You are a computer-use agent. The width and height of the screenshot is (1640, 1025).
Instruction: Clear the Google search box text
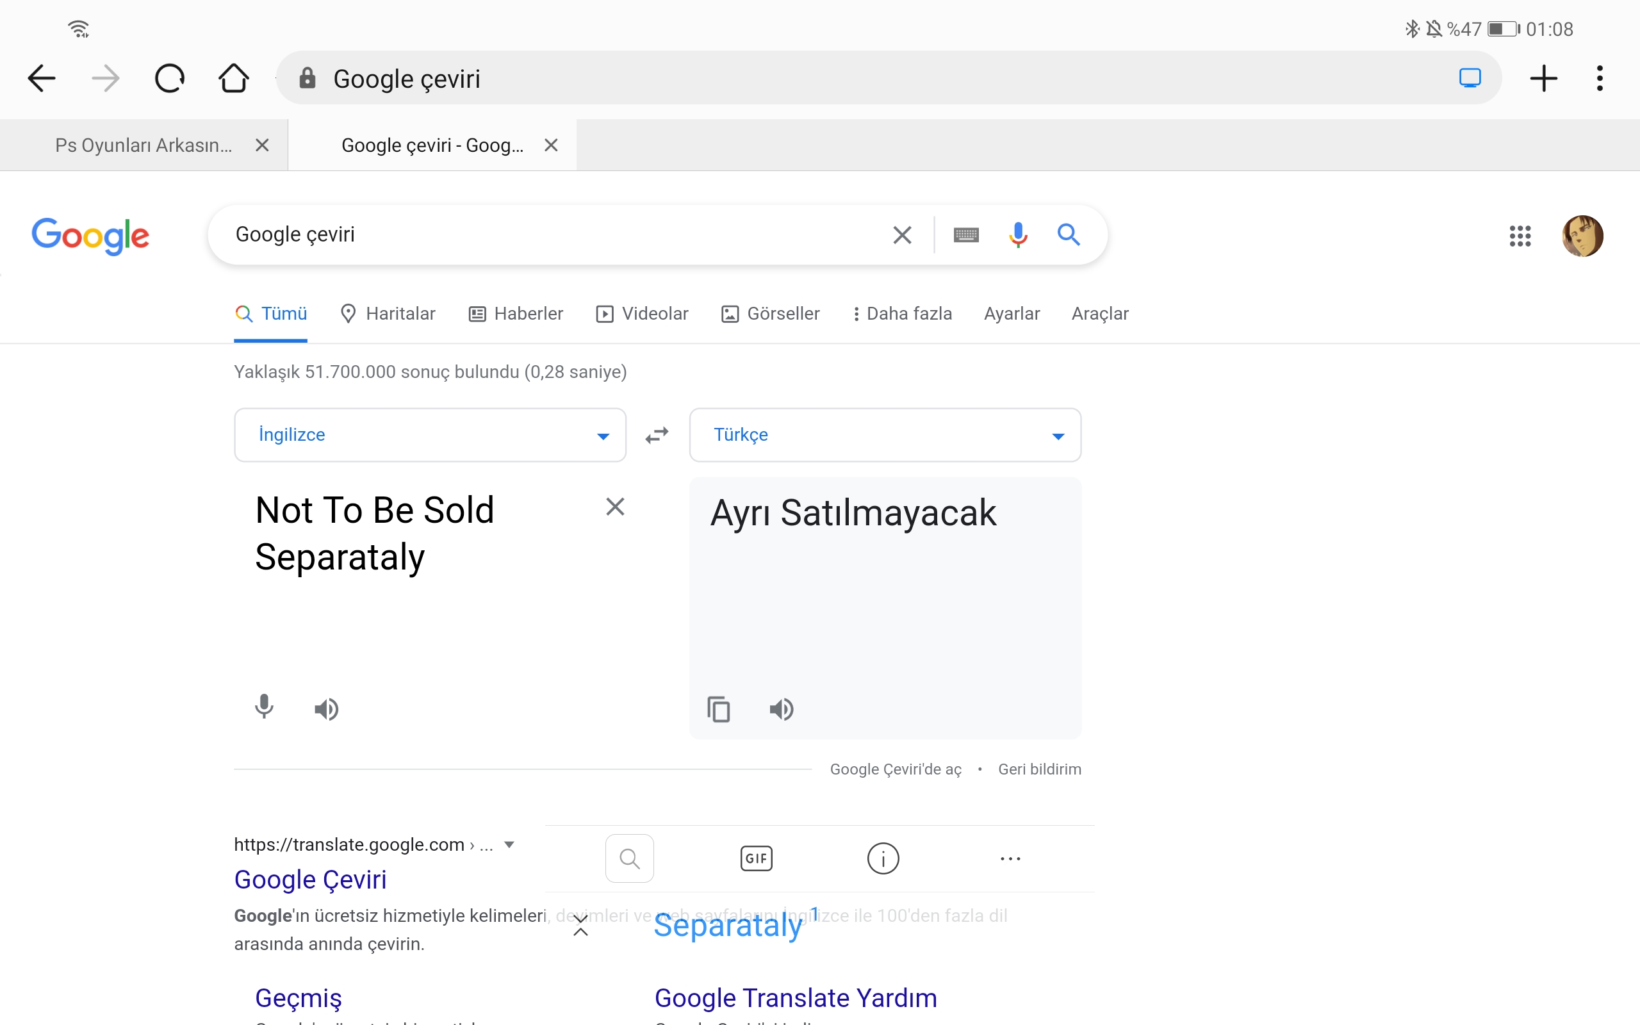click(x=902, y=235)
